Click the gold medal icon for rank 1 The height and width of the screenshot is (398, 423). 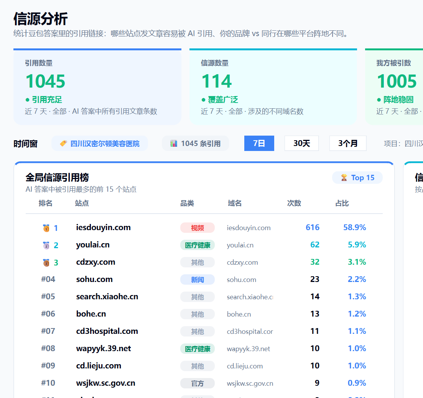[x=46, y=228]
